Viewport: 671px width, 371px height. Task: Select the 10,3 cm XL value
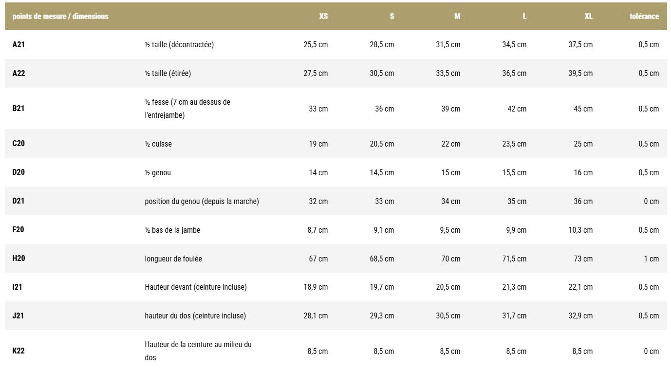coord(580,230)
